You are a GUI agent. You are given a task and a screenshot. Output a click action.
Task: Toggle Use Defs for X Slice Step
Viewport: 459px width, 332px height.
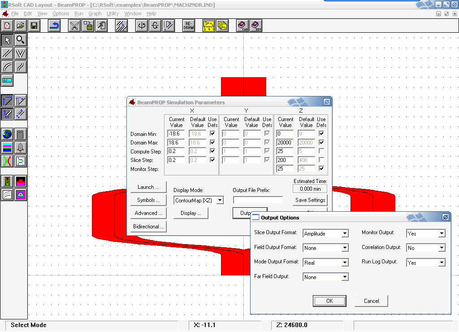(x=212, y=160)
